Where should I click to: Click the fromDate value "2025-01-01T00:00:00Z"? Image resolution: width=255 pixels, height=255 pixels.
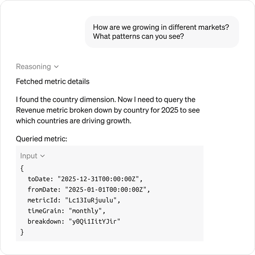tap(107, 190)
